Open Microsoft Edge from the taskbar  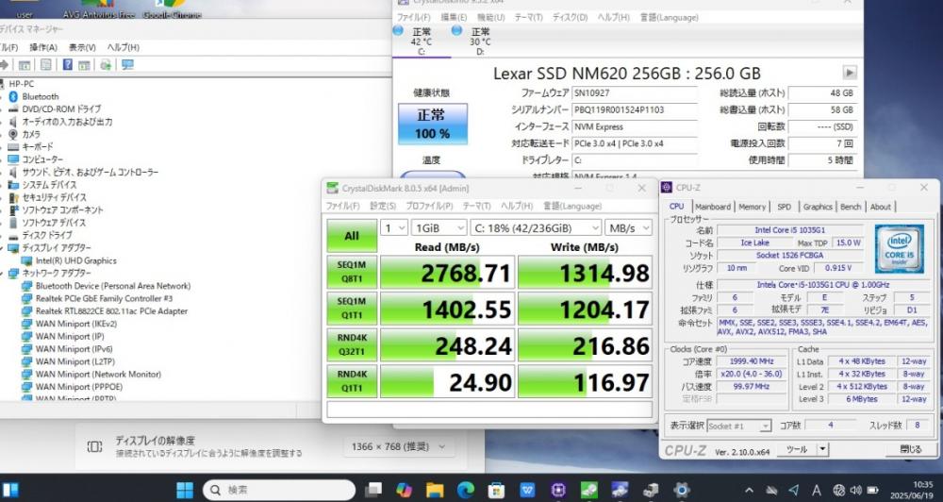[466, 490]
